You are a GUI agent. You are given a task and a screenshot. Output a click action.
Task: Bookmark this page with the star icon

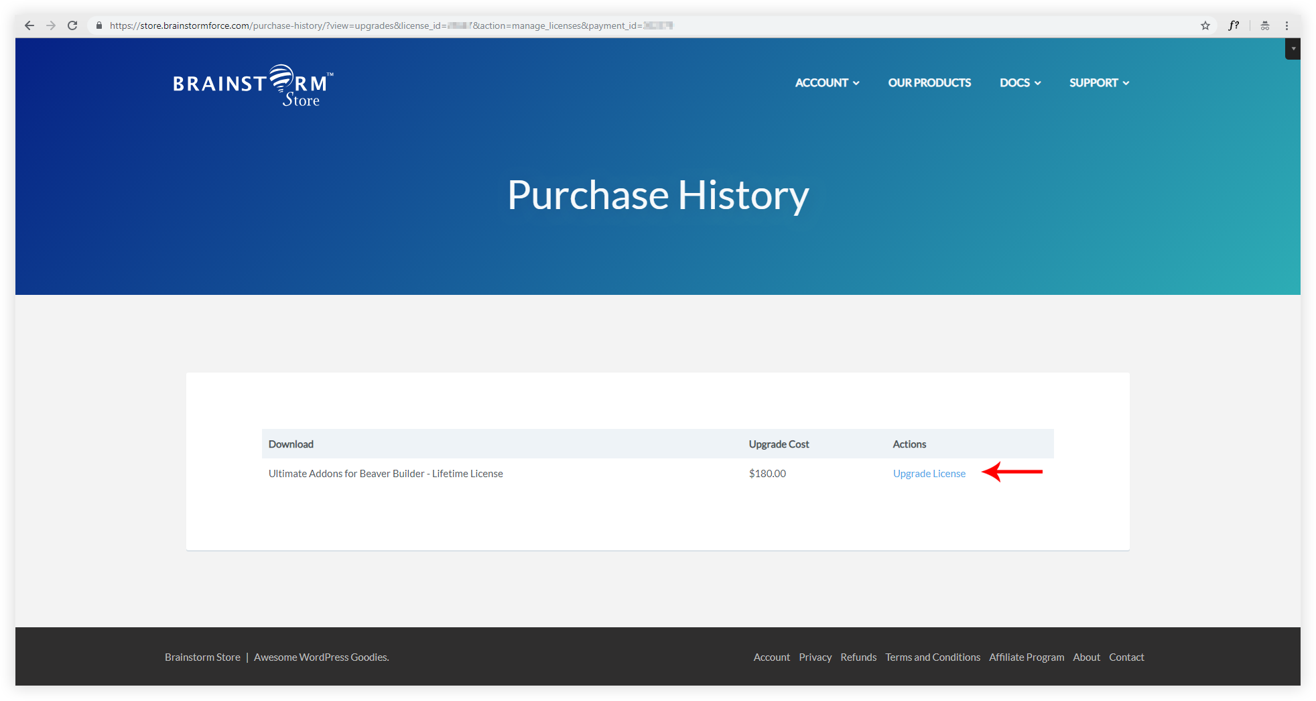click(x=1205, y=25)
